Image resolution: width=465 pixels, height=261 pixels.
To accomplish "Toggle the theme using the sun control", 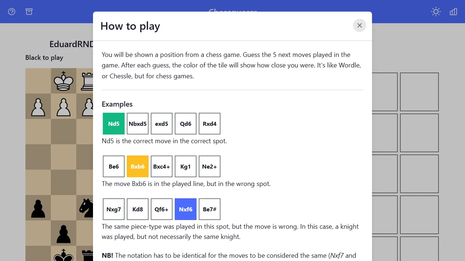I will [436, 12].
